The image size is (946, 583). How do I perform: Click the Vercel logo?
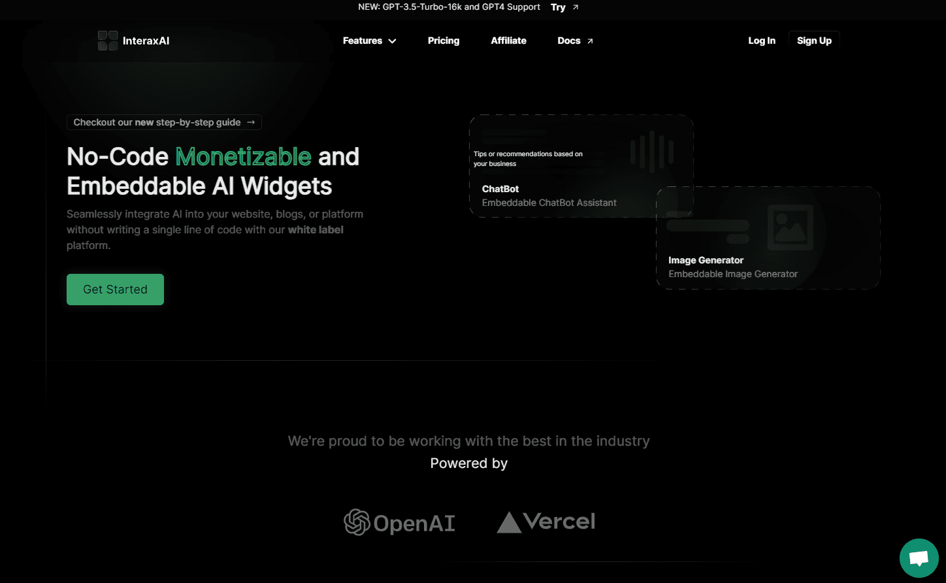click(x=546, y=522)
